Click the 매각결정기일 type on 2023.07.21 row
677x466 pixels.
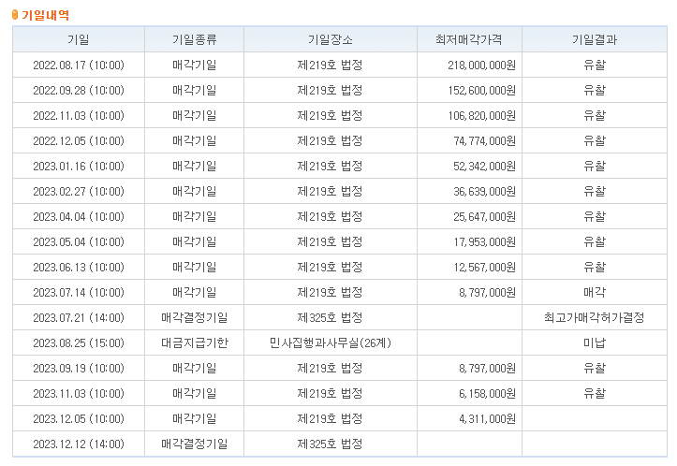pyautogui.click(x=194, y=317)
